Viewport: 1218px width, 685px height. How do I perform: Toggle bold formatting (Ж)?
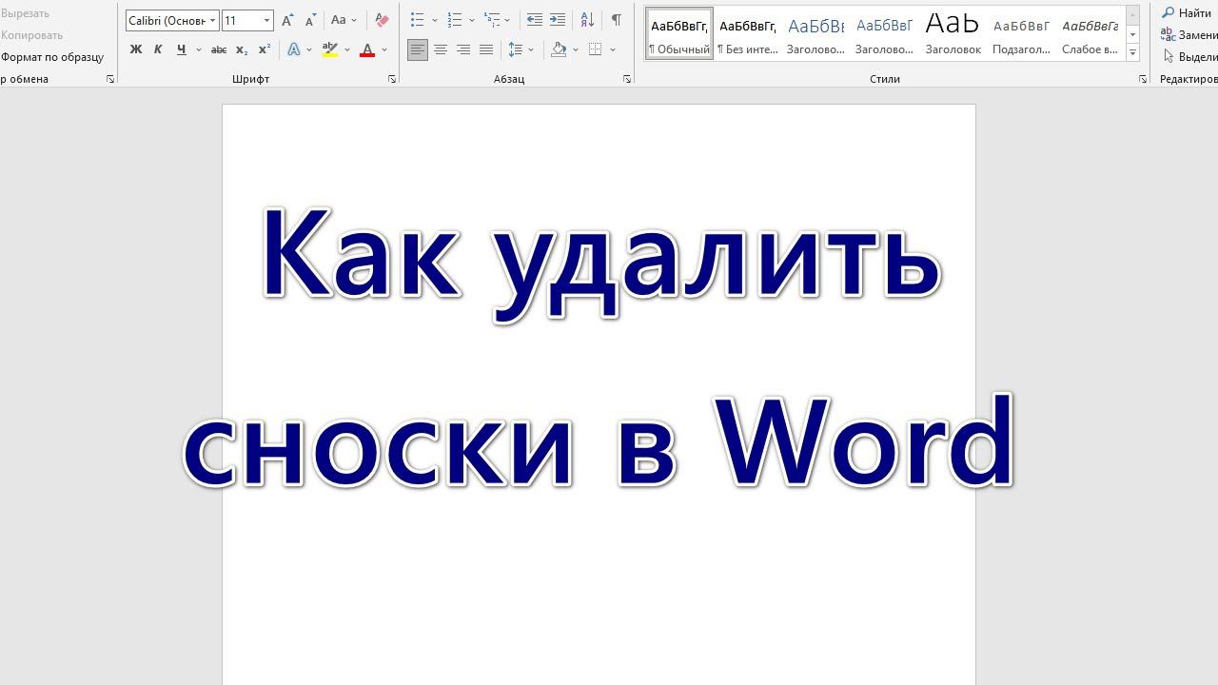coord(135,49)
